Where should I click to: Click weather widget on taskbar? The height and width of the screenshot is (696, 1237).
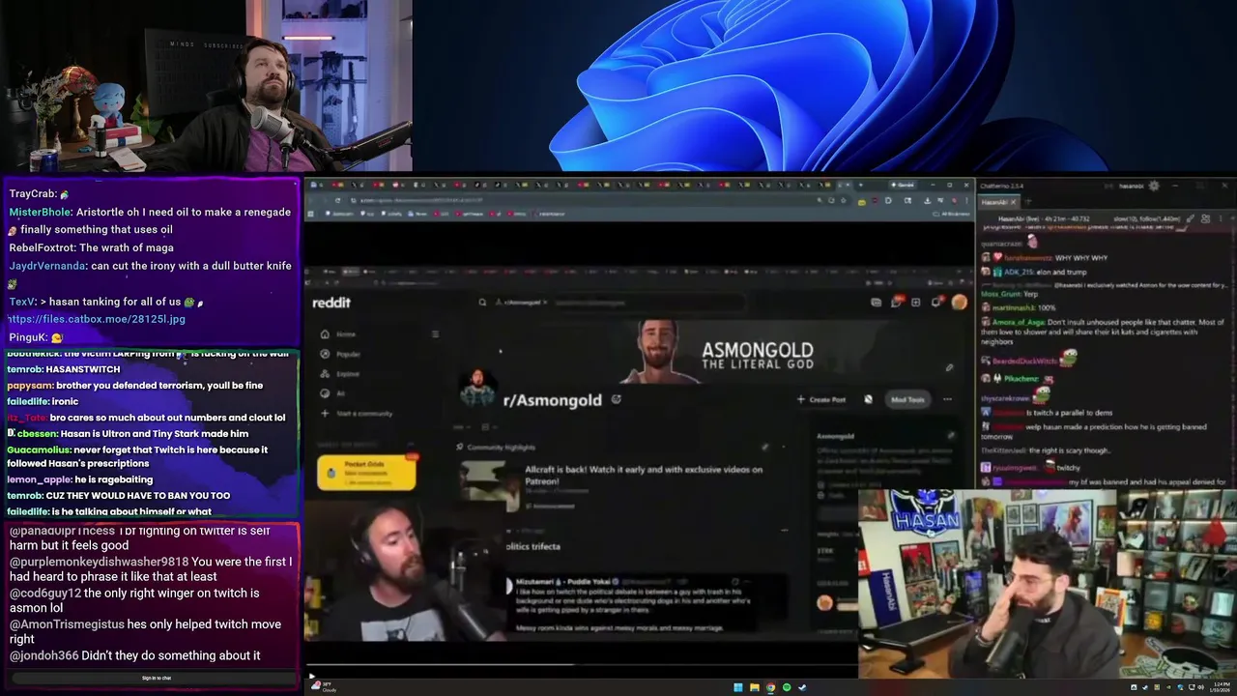coord(324,687)
